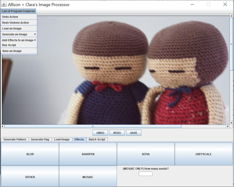234x187 pixels.
Task: Select Run Script from the menu
Action: click(19, 45)
